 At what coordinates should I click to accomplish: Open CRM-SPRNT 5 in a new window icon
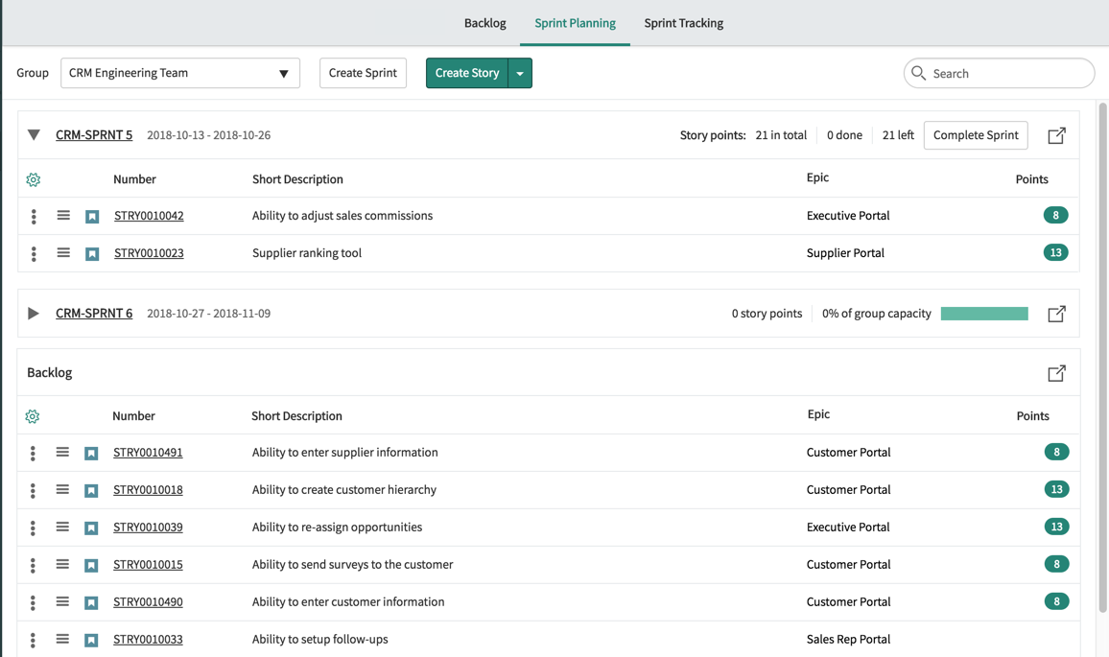pos(1056,135)
